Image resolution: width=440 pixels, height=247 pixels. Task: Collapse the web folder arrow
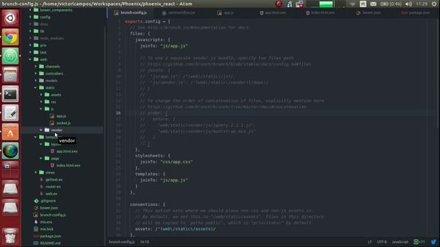(30, 60)
